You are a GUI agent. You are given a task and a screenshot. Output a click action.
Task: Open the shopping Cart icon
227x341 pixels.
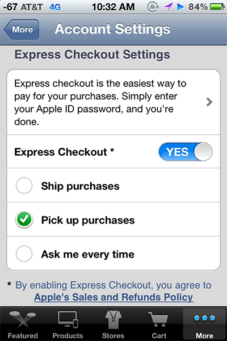click(158, 319)
